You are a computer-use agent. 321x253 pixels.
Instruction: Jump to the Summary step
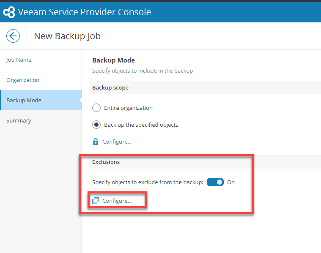click(19, 121)
